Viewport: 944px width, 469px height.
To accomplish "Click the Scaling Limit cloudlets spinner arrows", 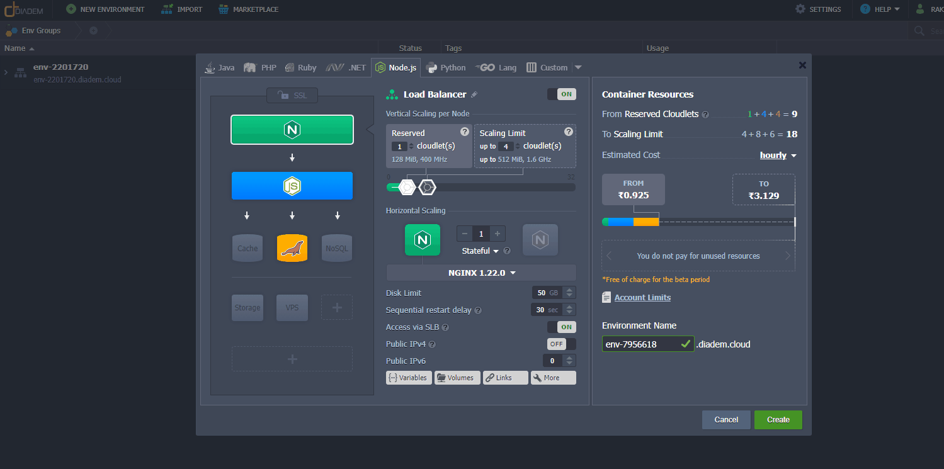I will [518, 146].
